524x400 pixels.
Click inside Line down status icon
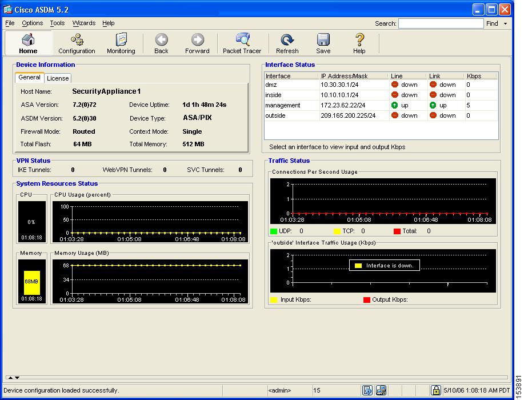click(x=395, y=95)
